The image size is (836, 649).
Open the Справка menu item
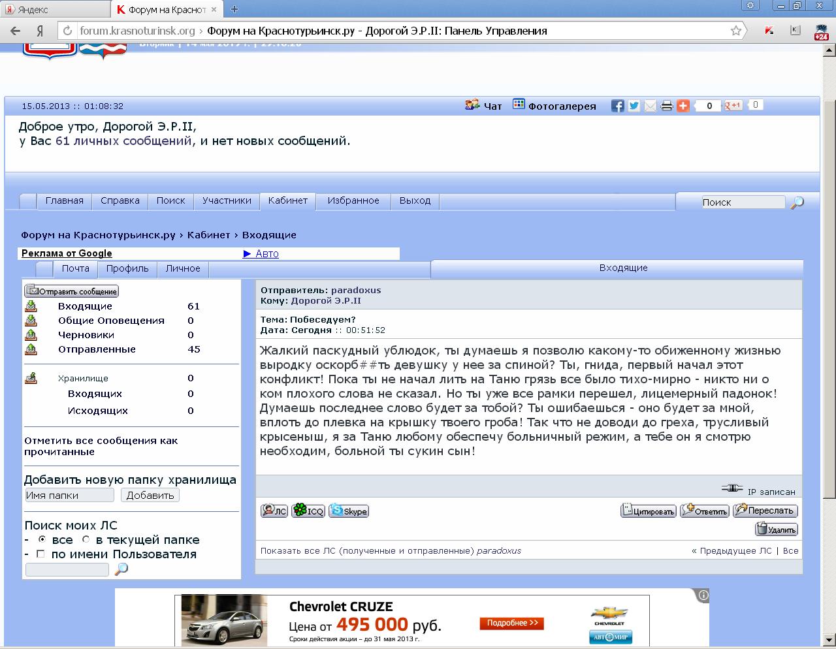tap(120, 201)
